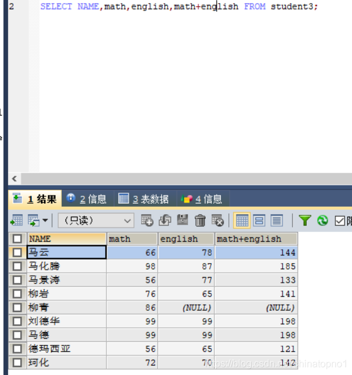Click the save changes floppy icon
Viewport: 352px width, 375px height.
coord(182,220)
